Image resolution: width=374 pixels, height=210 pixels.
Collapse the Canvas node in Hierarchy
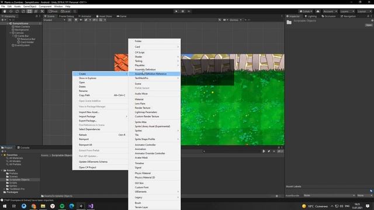pos(11,33)
